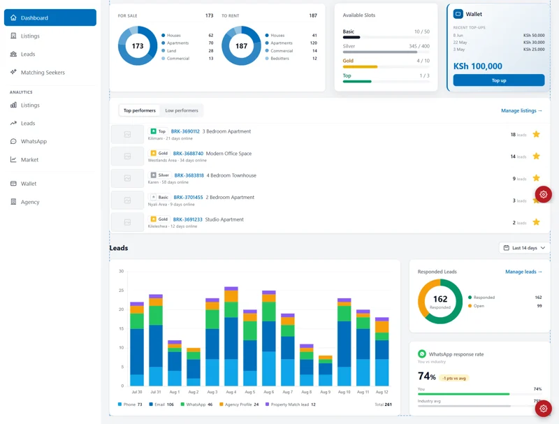Go to Agency menu item
This screenshot has height=424, width=559.
(50, 202)
